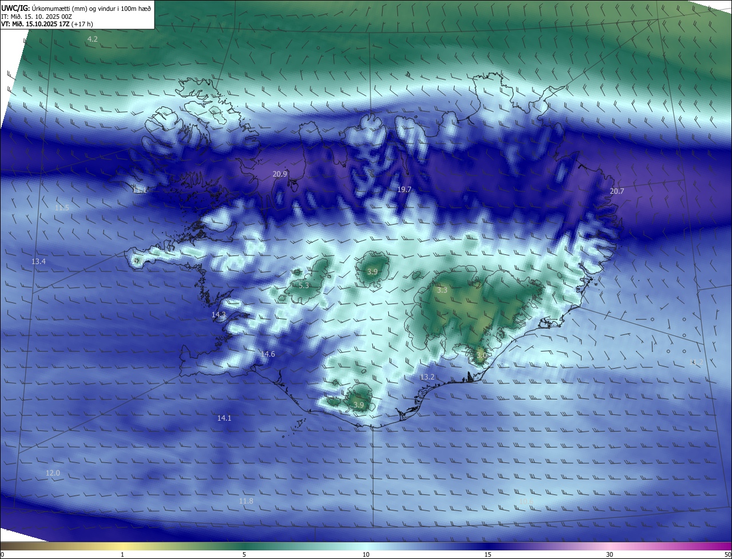Screen dimensions: 732x559
Task: Click the 13.2 value label on the map
Action: pyautogui.click(x=427, y=377)
